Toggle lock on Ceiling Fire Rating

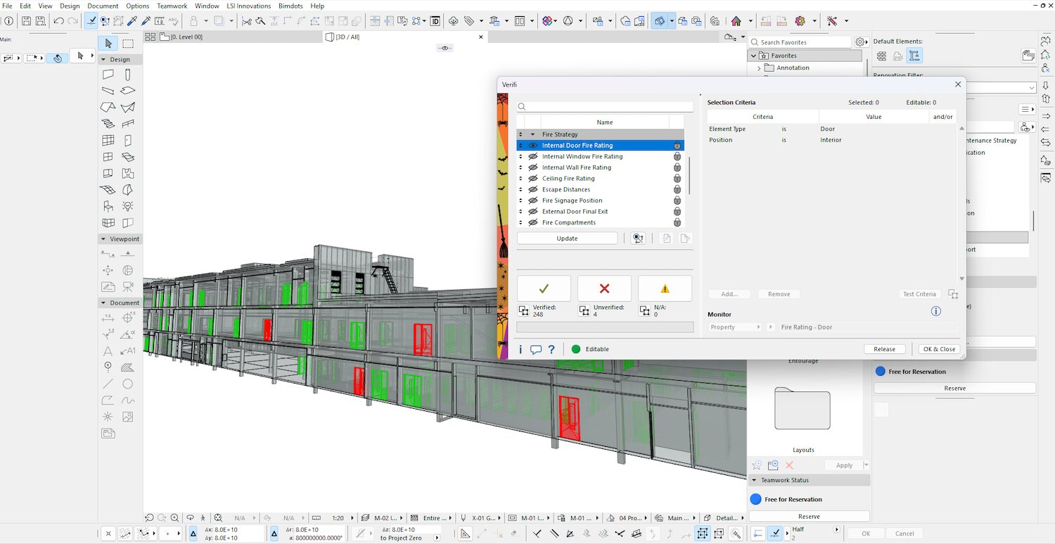point(677,179)
